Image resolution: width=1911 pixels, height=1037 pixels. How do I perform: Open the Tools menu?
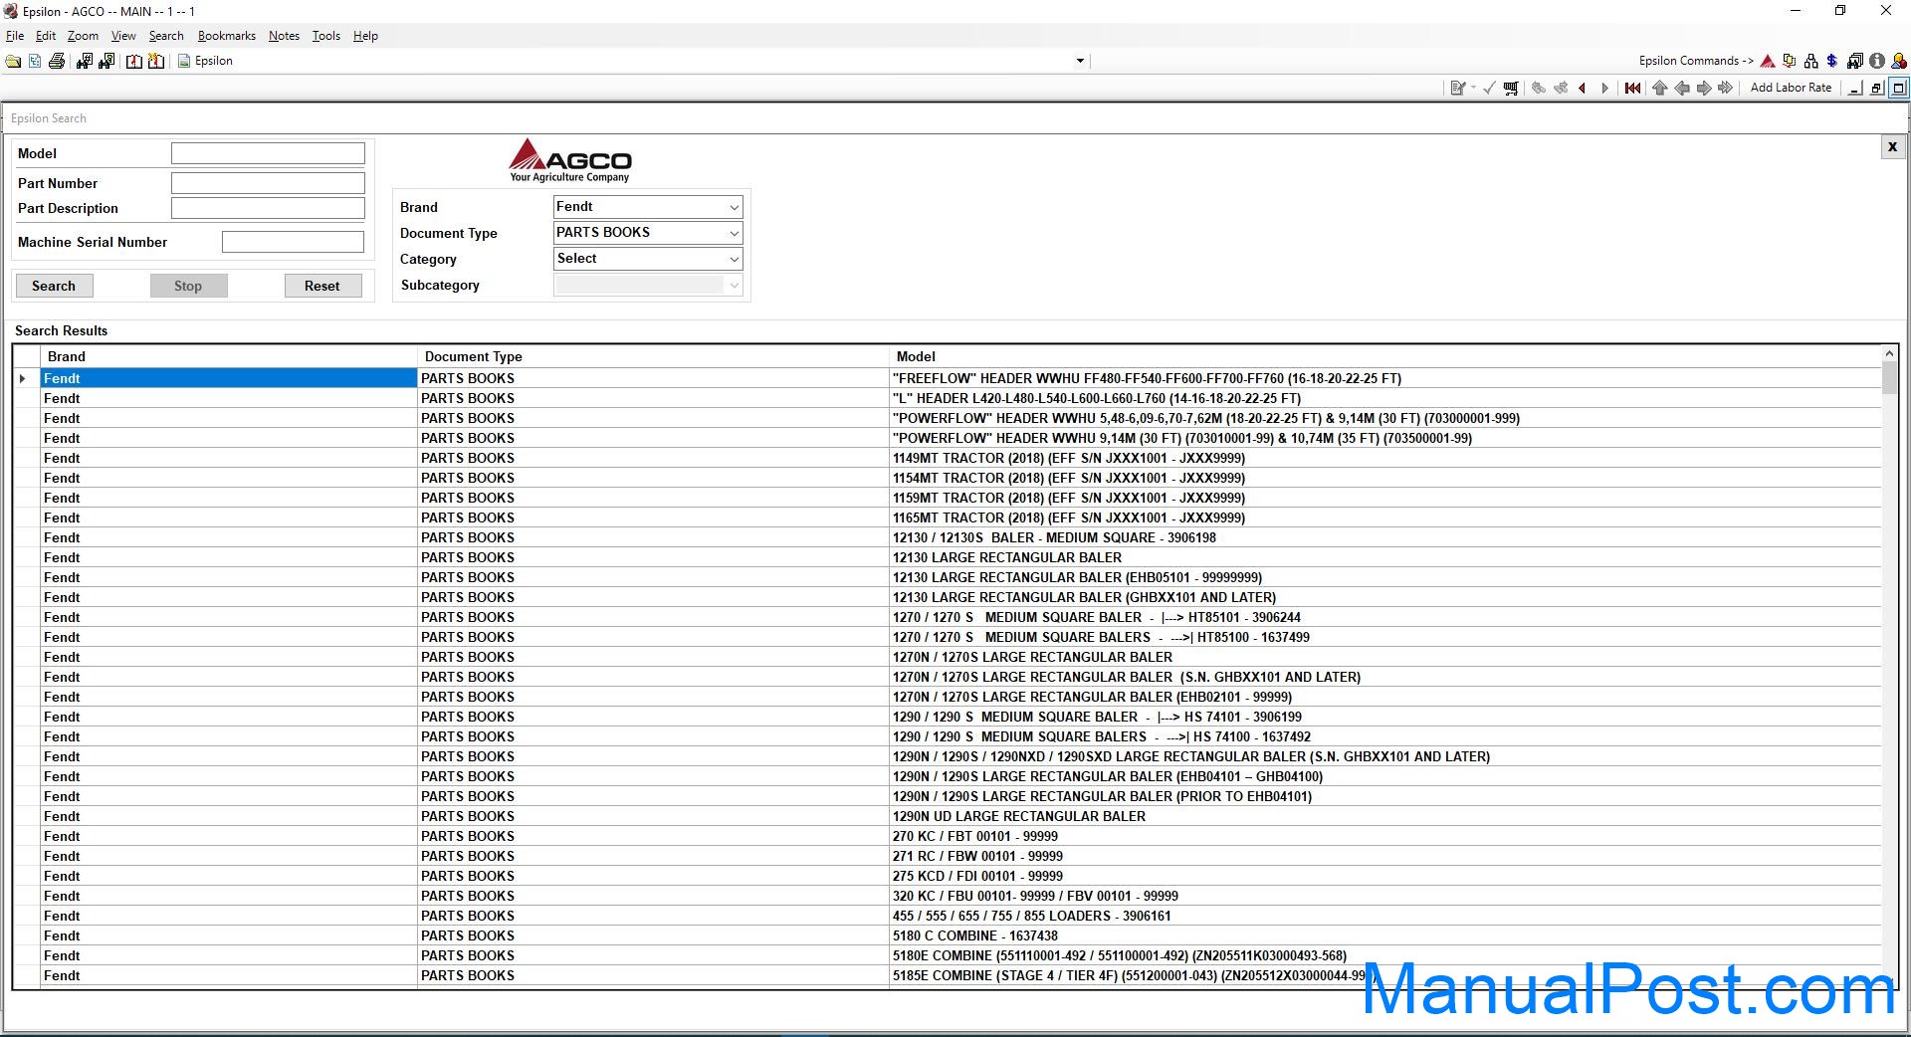click(326, 36)
